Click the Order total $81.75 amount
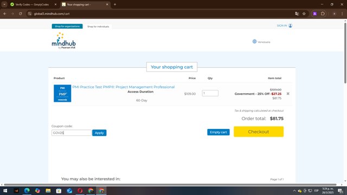This screenshot has width=347, height=195. (x=277, y=119)
